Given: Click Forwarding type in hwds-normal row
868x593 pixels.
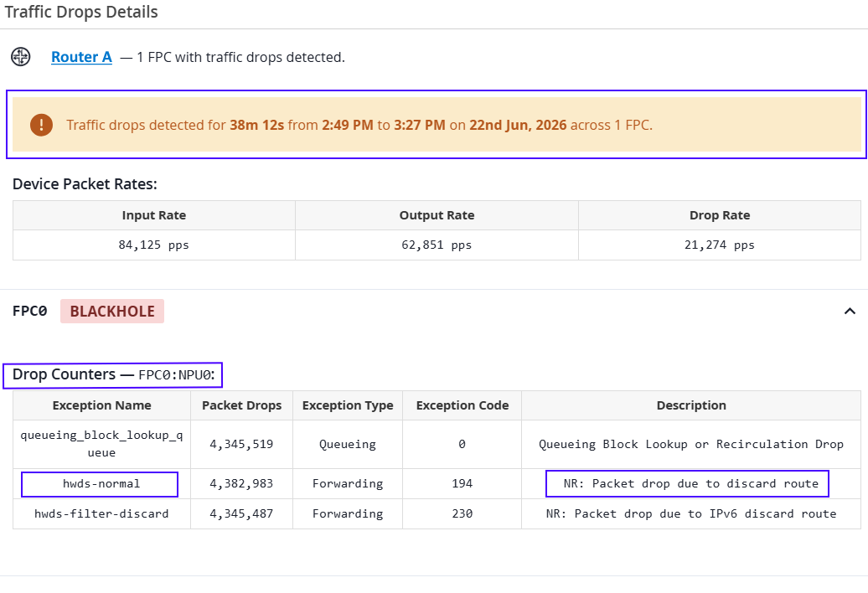Looking at the screenshot, I should (x=348, y=484).
